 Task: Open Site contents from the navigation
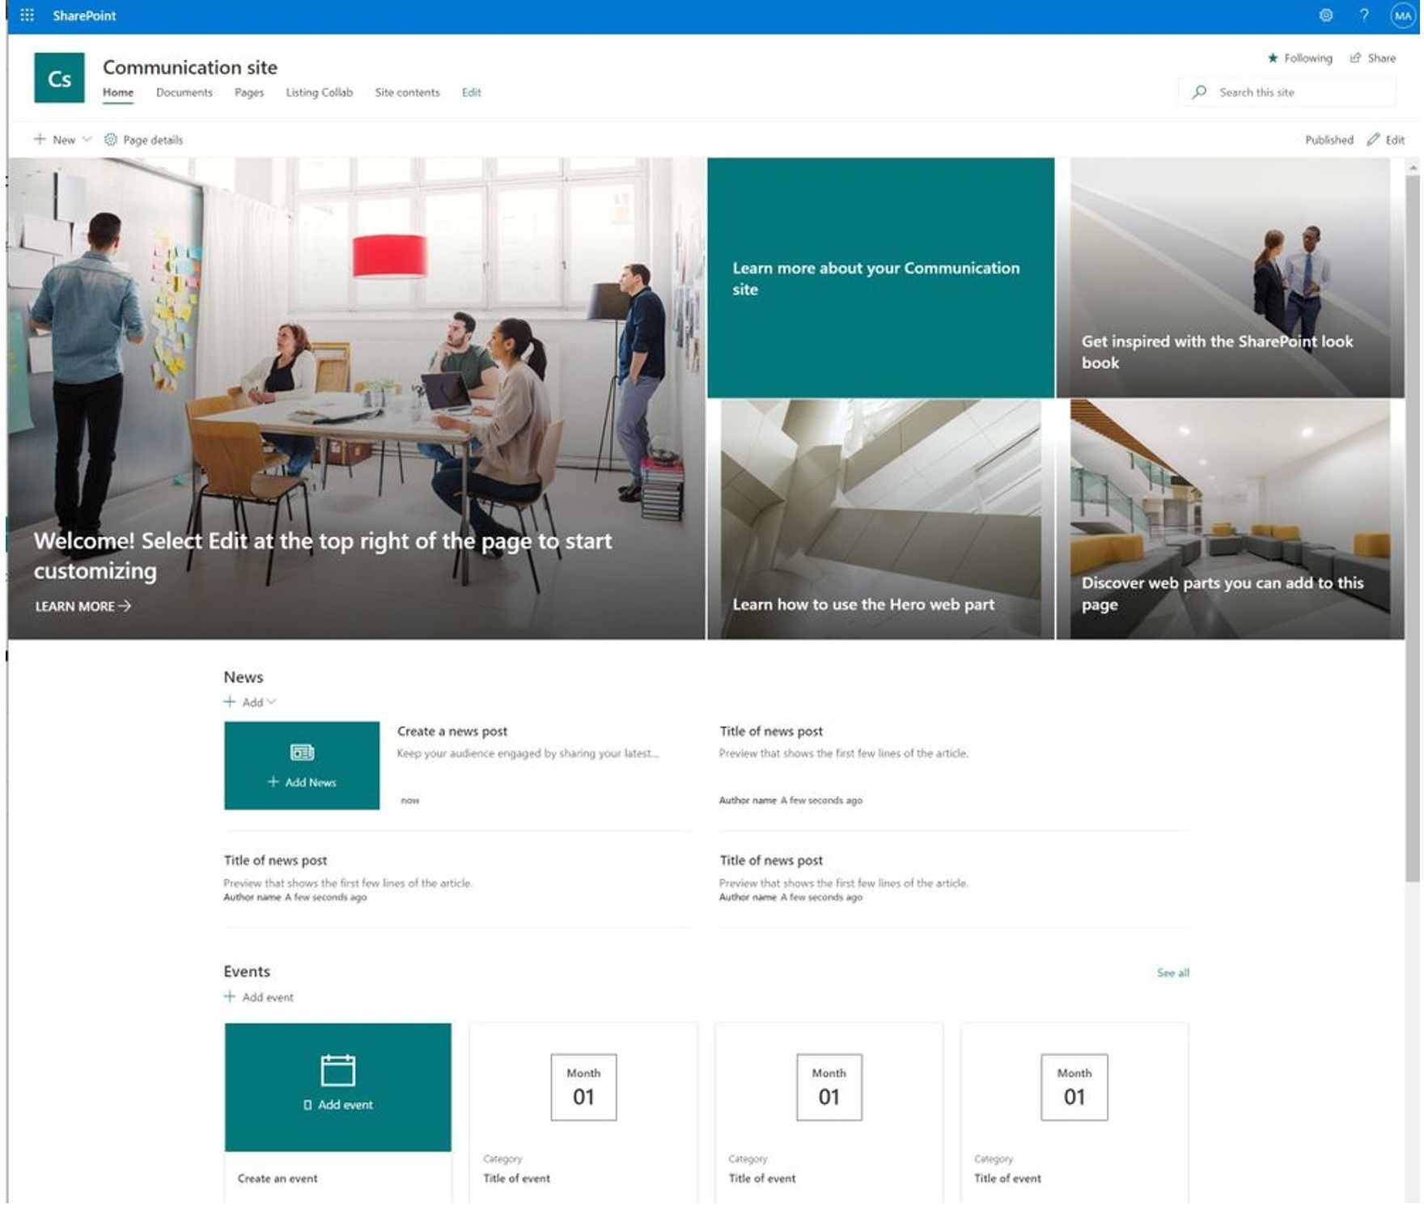(407, 92)
